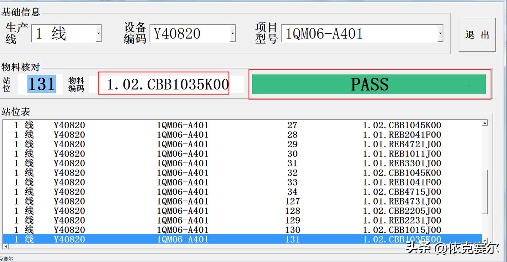This screenshot has height=262, width=507.
Task: Select table row for station 130
Action: tap(211, 230)
